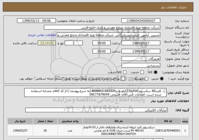
Task: Click the نام کالا column header
Action: click(x=119, y=121)
